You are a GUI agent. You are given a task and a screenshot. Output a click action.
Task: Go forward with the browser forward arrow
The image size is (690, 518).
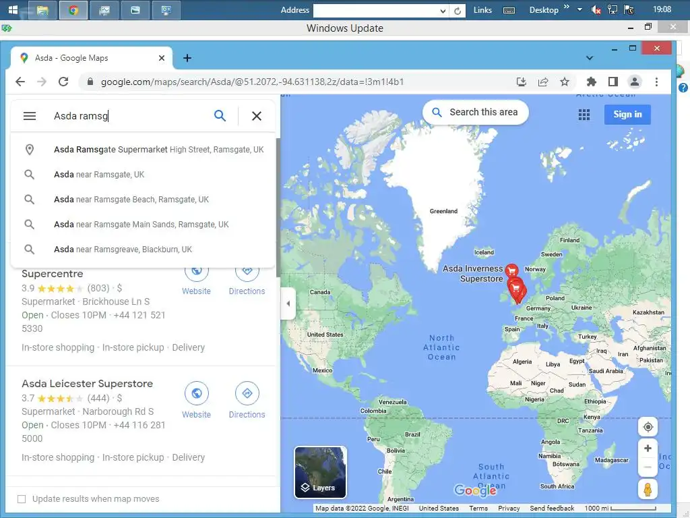[42, 82]
